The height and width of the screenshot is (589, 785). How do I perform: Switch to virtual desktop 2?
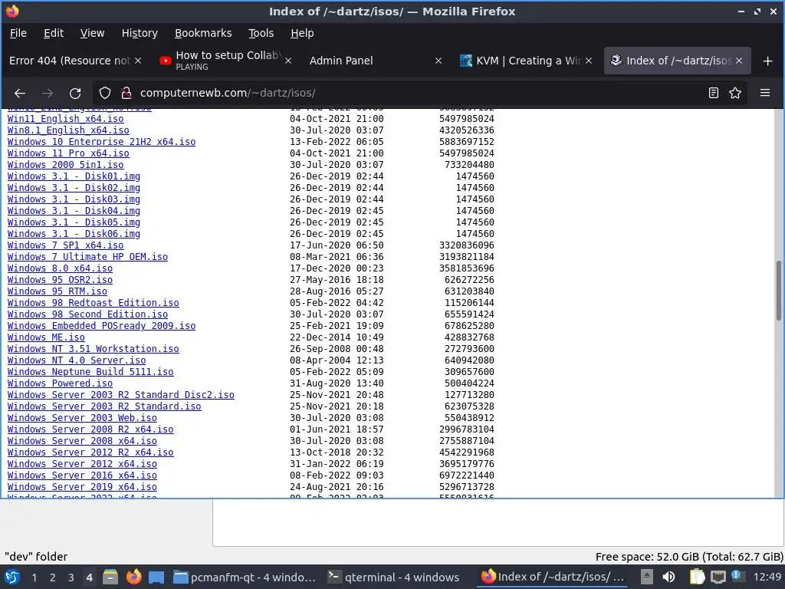click(x=53, y=577)
